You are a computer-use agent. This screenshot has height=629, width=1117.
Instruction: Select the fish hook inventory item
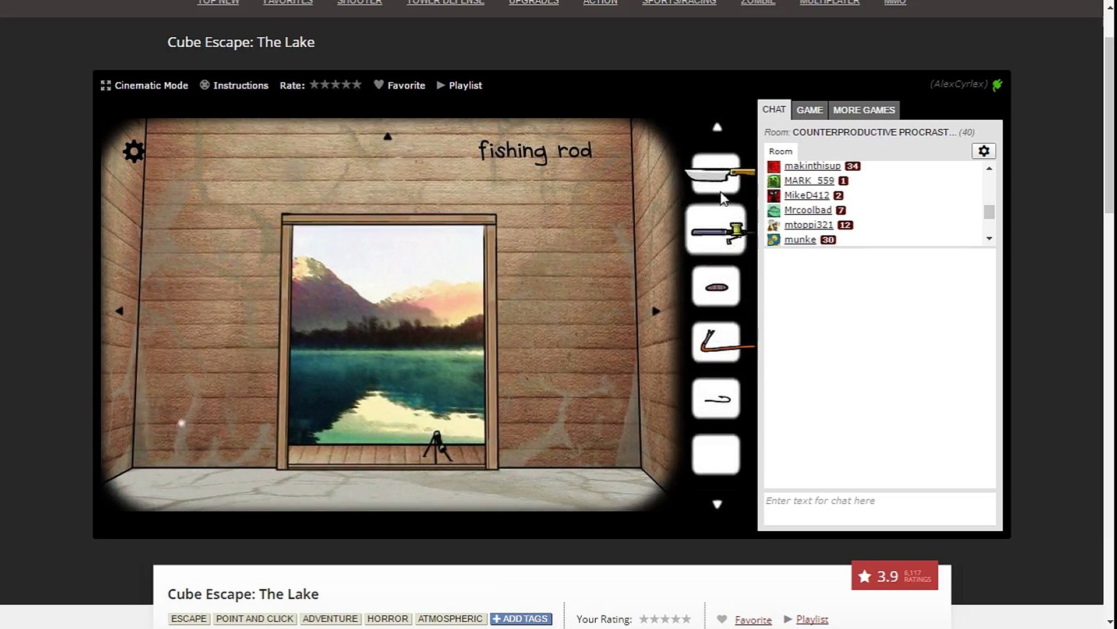pyautogui.click(x=716, y=399)
